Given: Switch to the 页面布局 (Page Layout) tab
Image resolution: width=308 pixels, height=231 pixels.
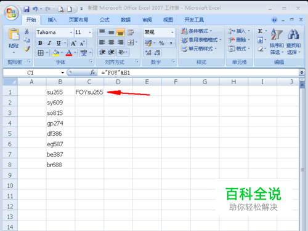Looking at the screenshot, I should pos(78,20).
